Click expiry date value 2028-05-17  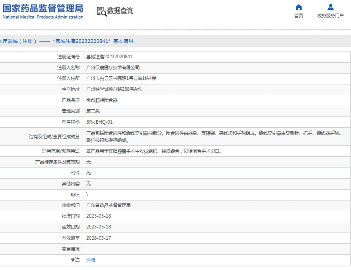pos(99,238)
